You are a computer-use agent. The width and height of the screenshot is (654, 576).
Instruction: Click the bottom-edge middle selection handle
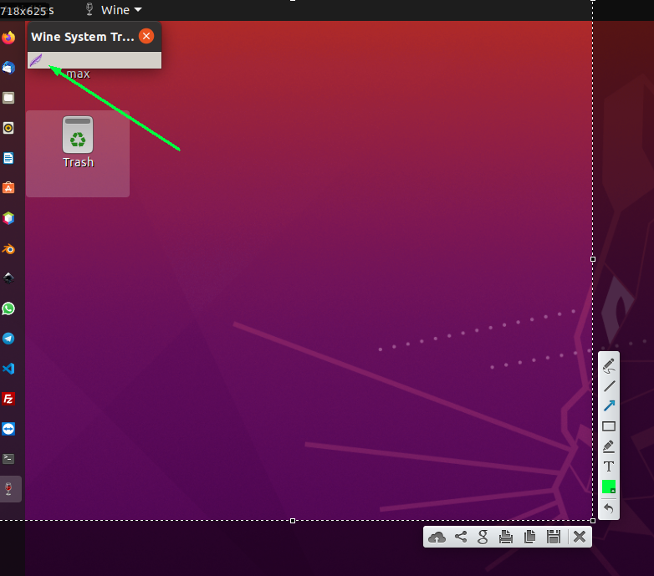tap(293, 521)
